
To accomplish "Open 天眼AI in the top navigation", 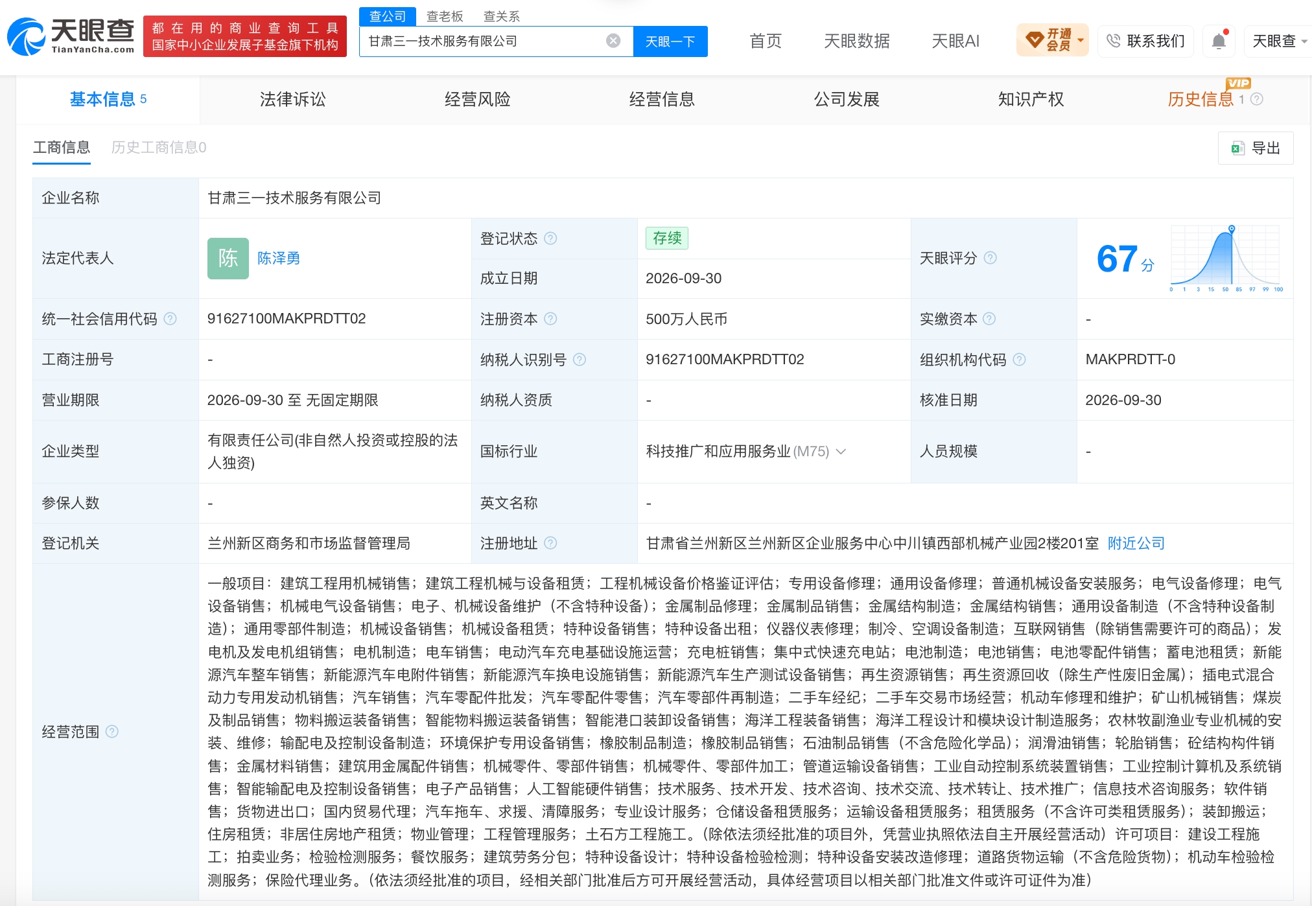I will [955, 41].
